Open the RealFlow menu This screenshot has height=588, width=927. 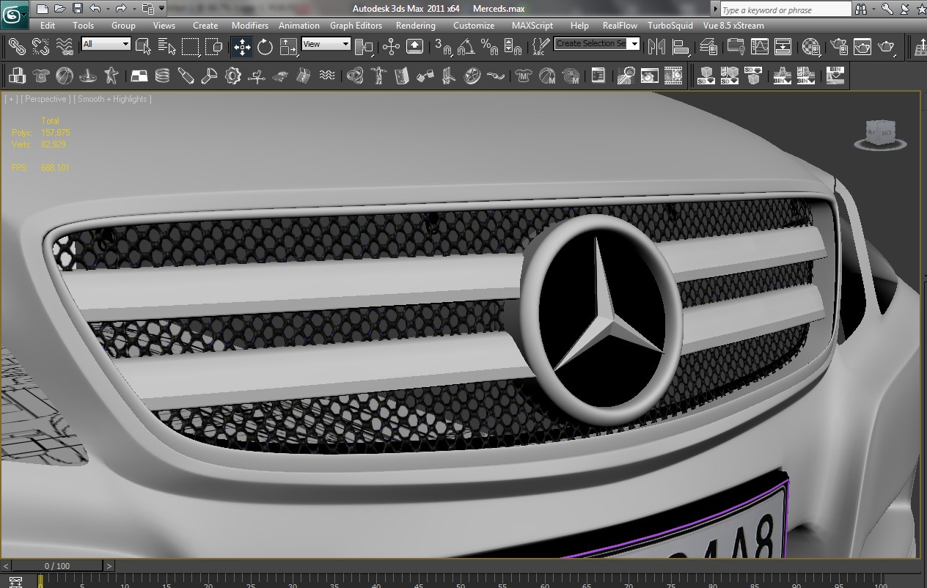pos(620,26)
